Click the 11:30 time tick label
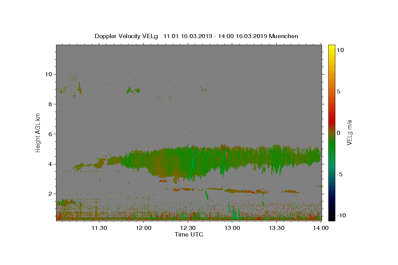The image size is (398, 265). [99, 228]
